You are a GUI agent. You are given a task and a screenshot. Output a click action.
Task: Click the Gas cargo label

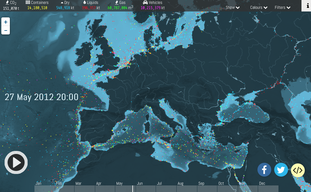[120, 3]
